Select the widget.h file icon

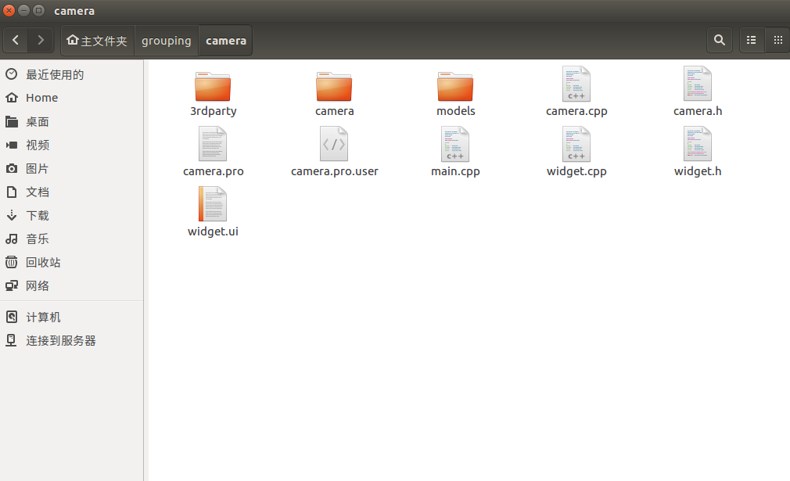698,144
